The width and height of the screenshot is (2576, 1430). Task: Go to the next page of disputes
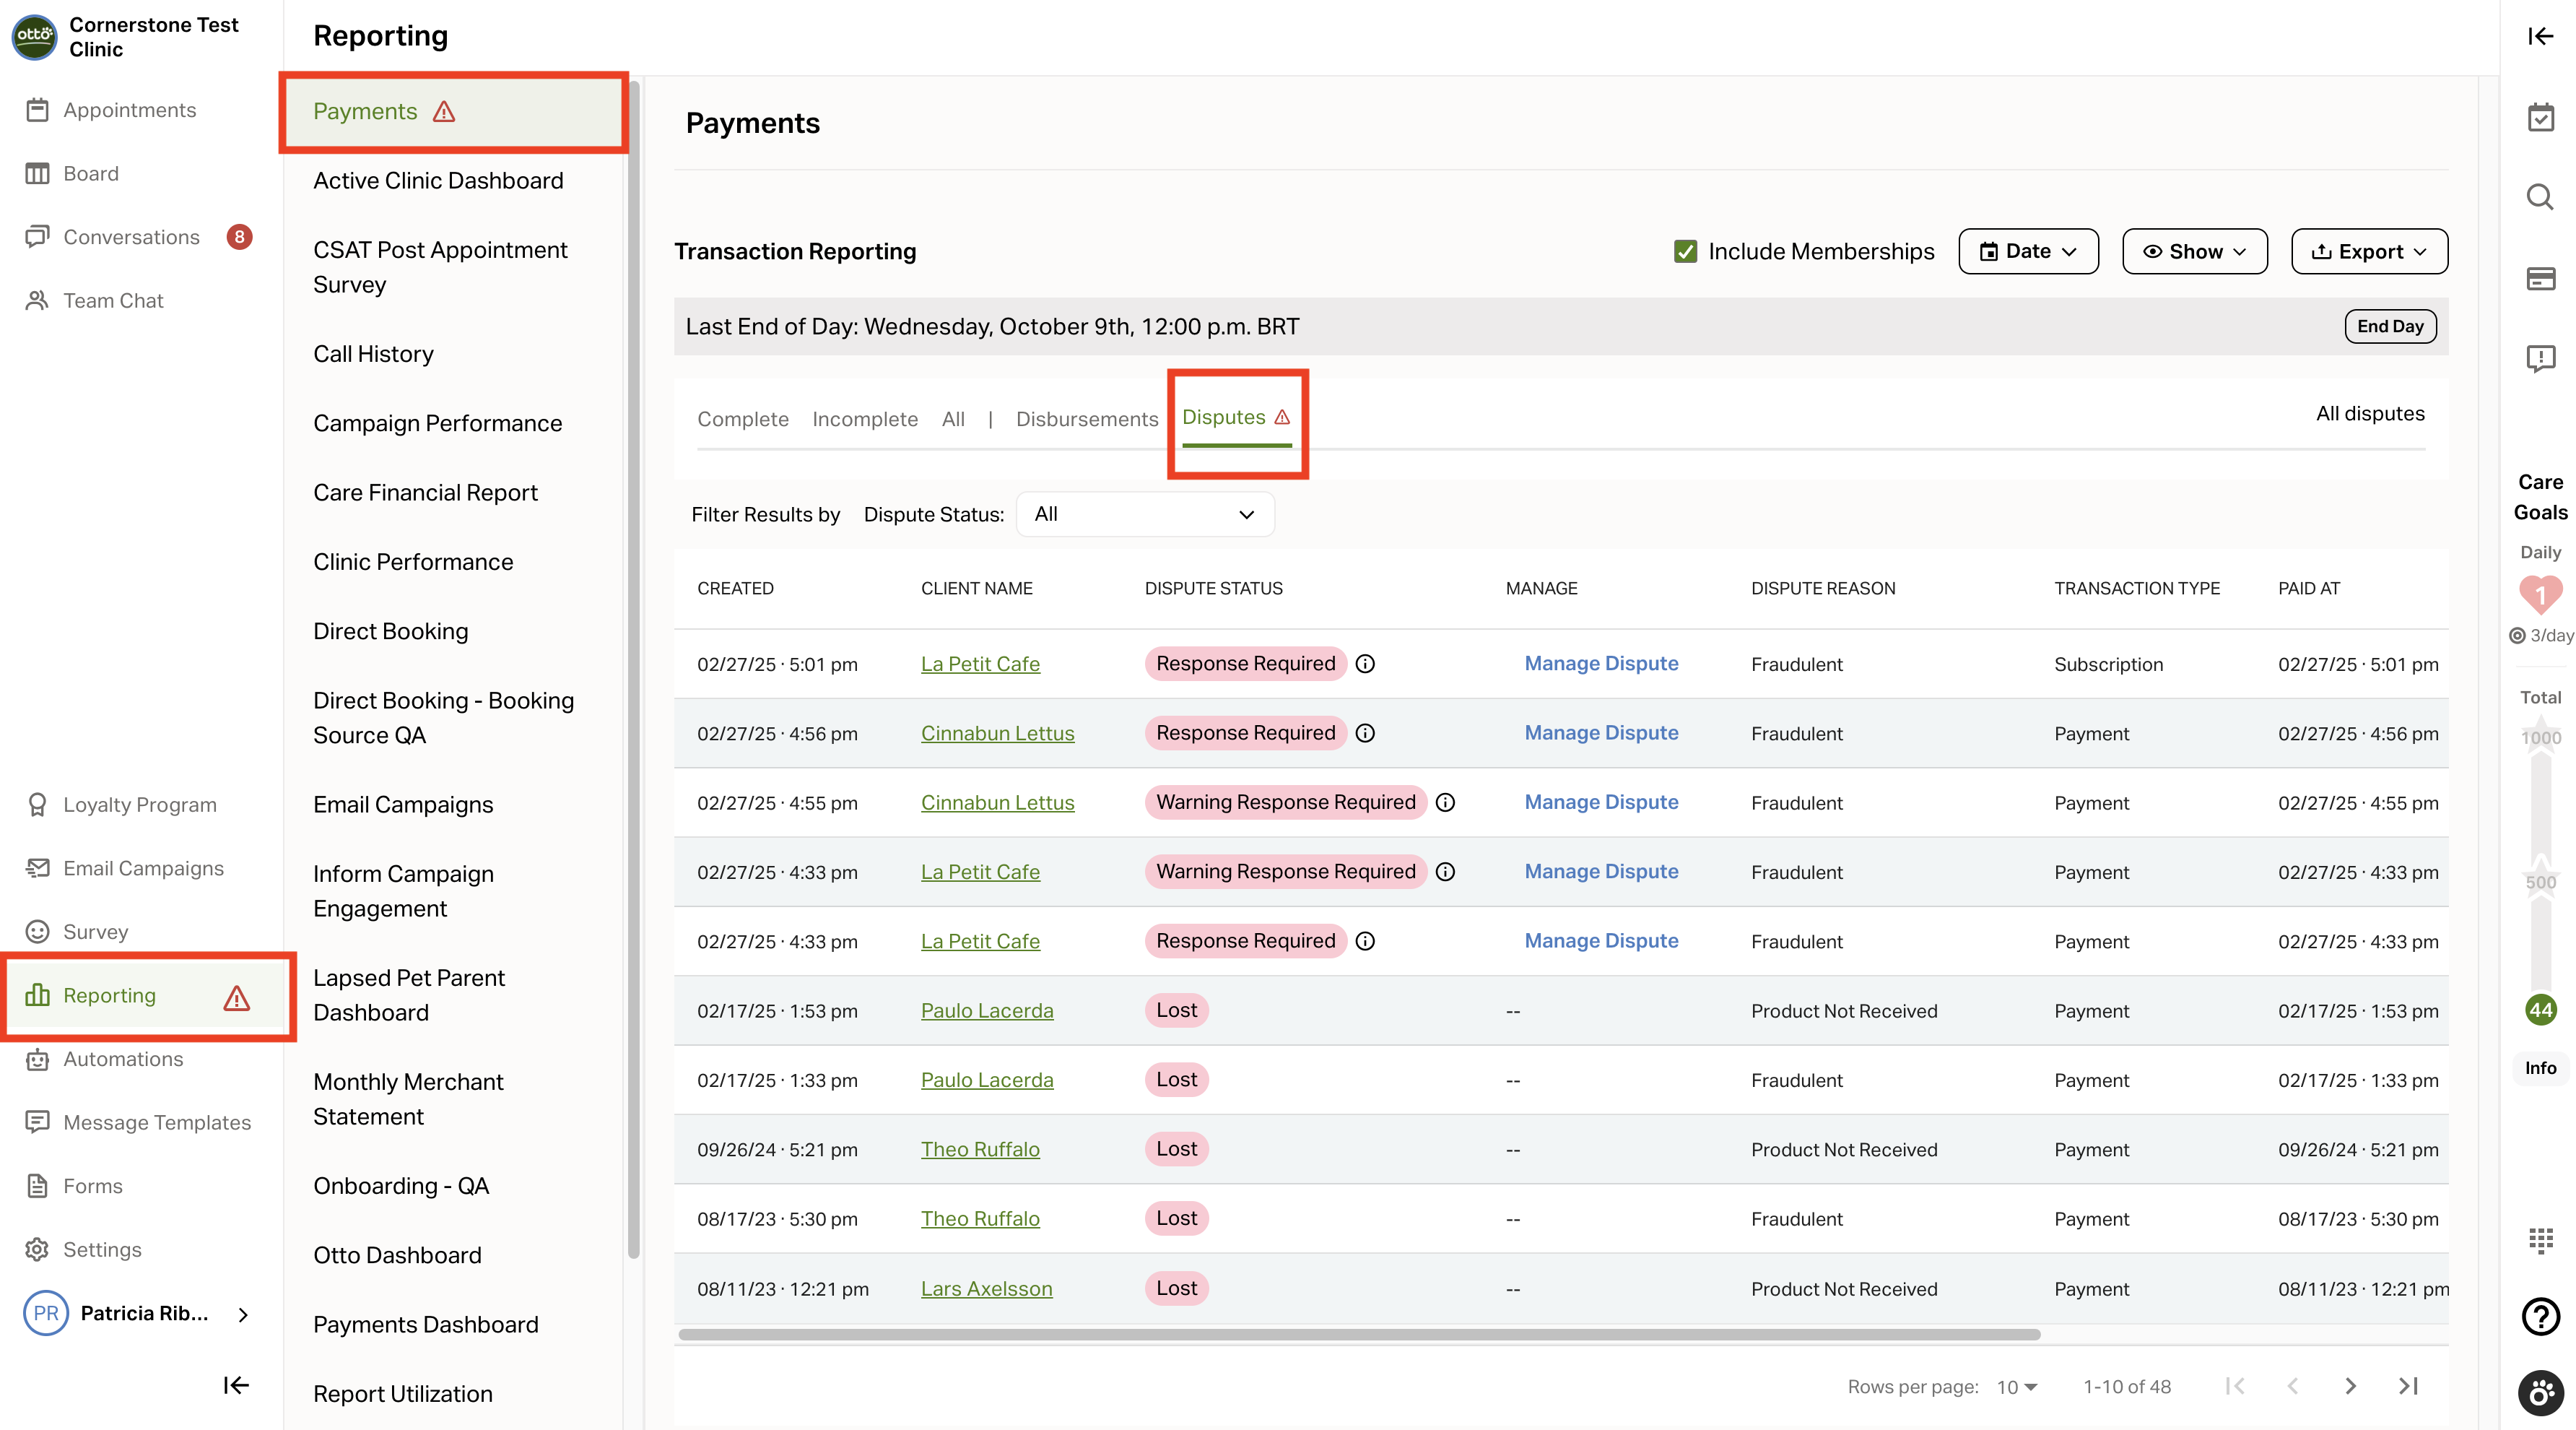point(2351,1386)
